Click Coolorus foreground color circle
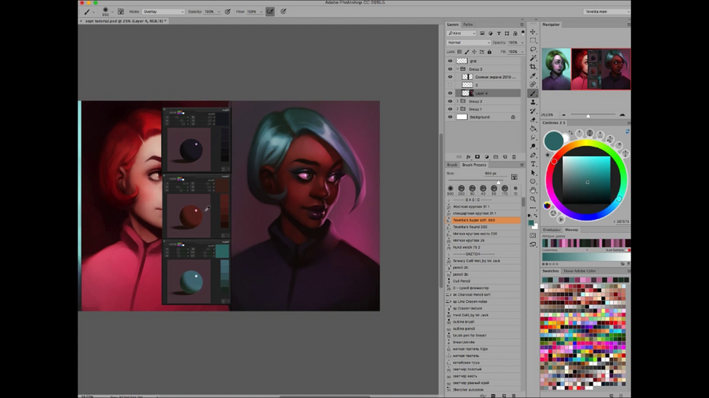 [554, 140]
